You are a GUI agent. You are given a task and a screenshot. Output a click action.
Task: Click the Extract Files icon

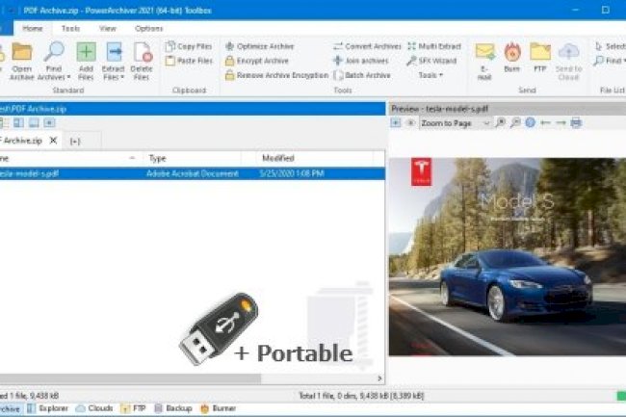[114, 52]
